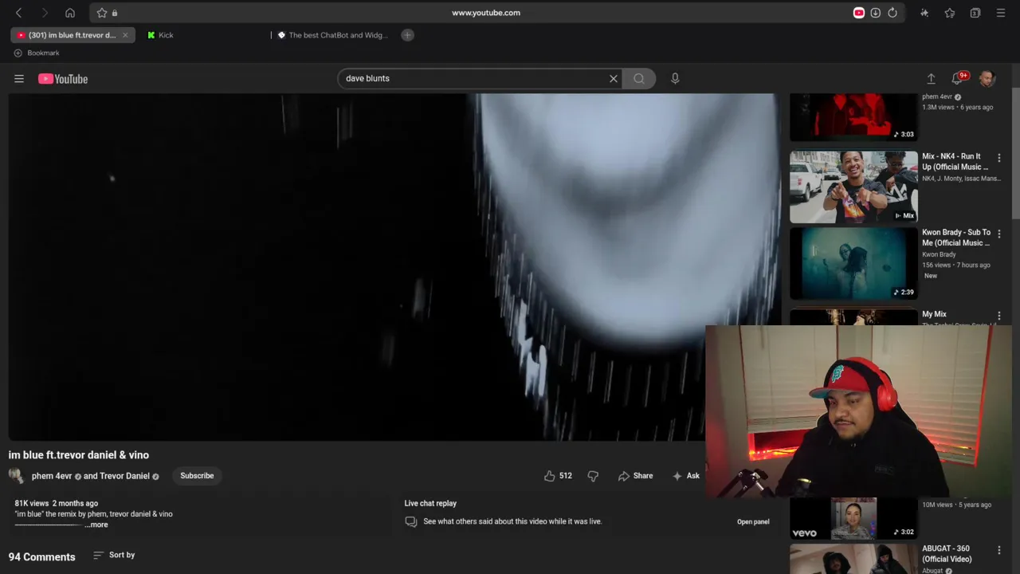Click the Ask button
This screenshot has width=1020, height=574.
tap(686, 476)
